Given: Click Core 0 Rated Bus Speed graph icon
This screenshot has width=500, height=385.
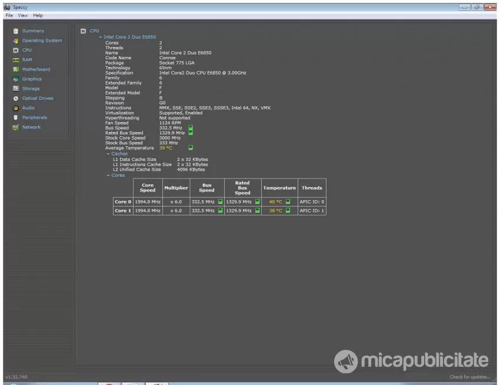Looking at the screenshot, I should 257,201.
